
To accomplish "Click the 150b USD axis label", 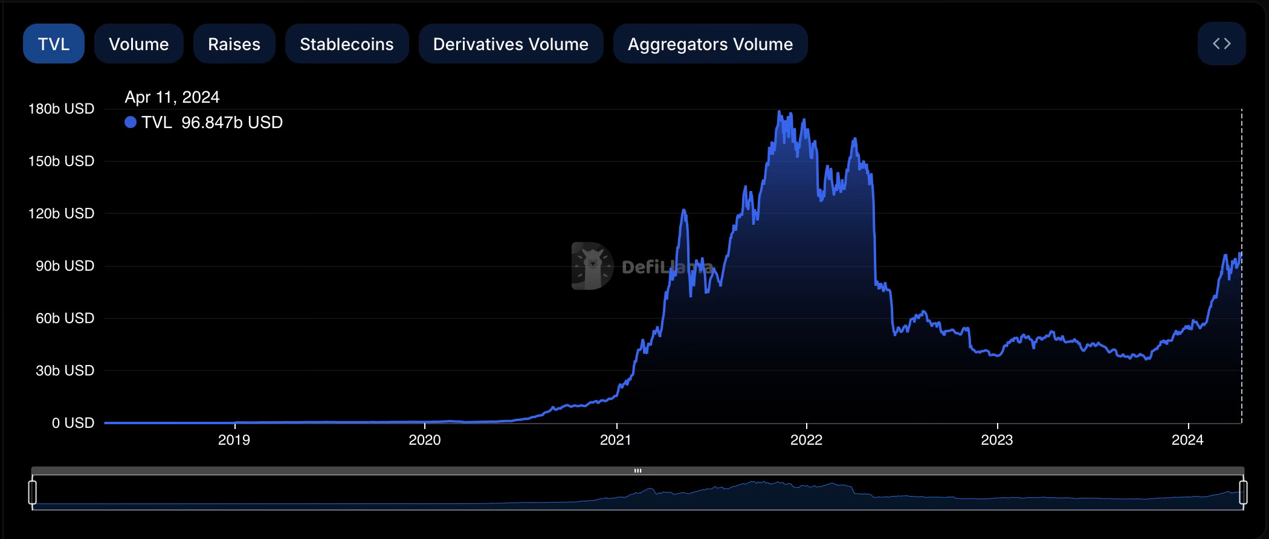I will pos(61,161).
